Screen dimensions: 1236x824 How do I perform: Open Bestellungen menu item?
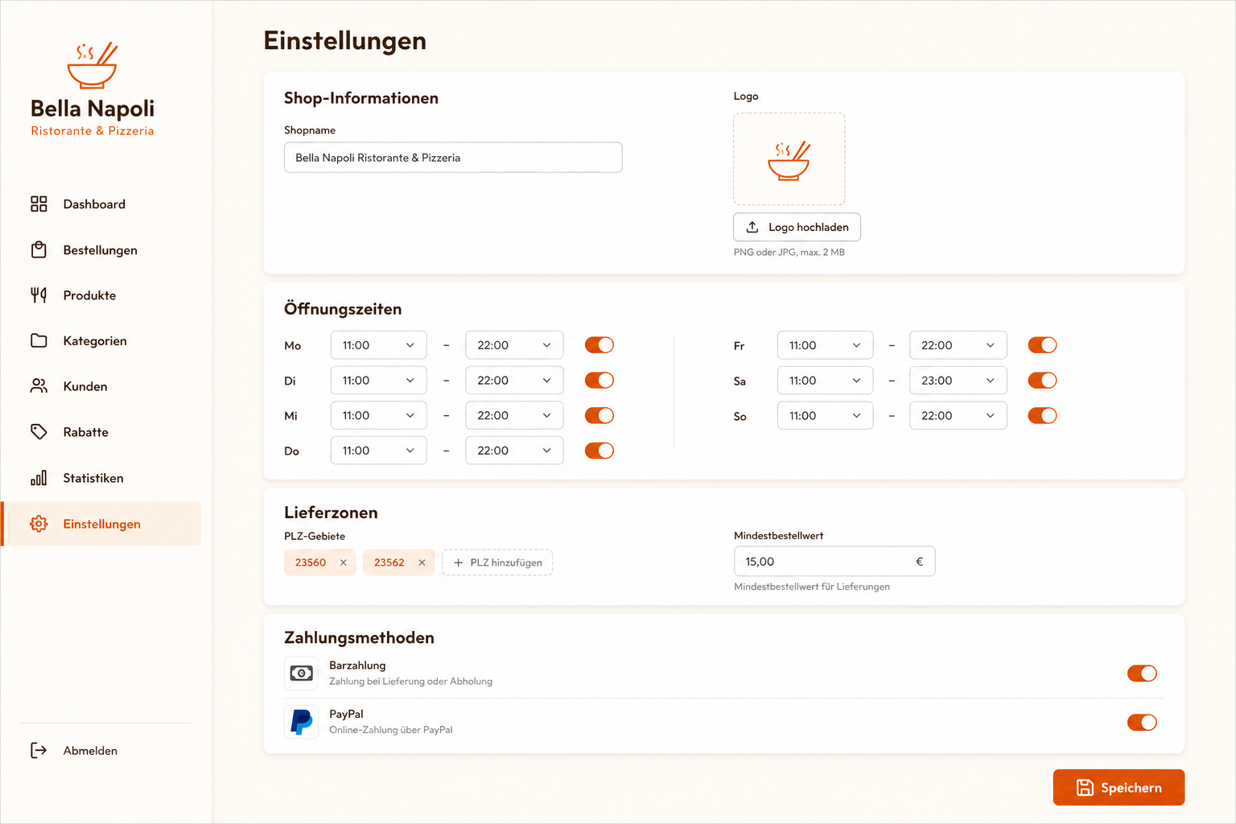102,249
